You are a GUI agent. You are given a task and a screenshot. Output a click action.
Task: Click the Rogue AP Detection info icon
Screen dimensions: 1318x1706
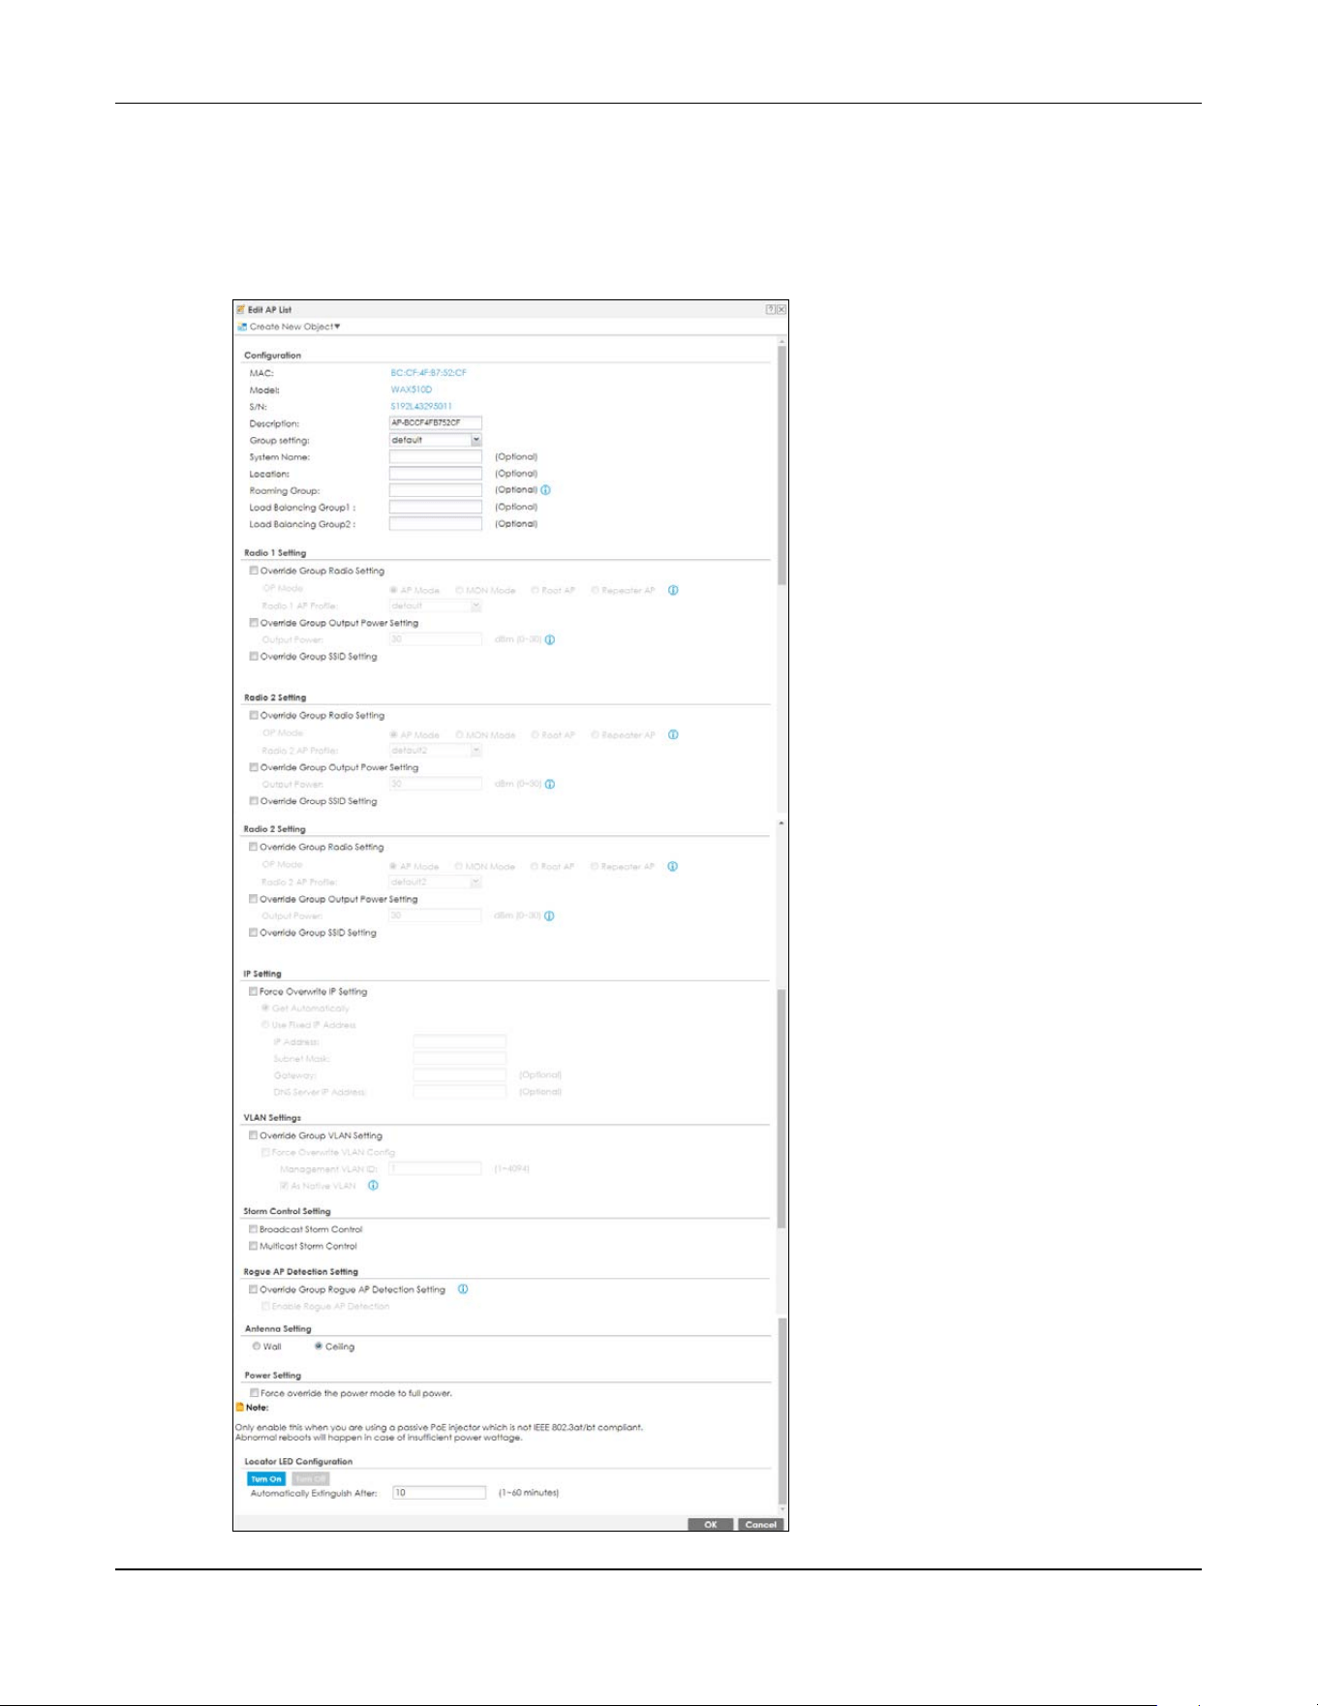[463, 1289]
